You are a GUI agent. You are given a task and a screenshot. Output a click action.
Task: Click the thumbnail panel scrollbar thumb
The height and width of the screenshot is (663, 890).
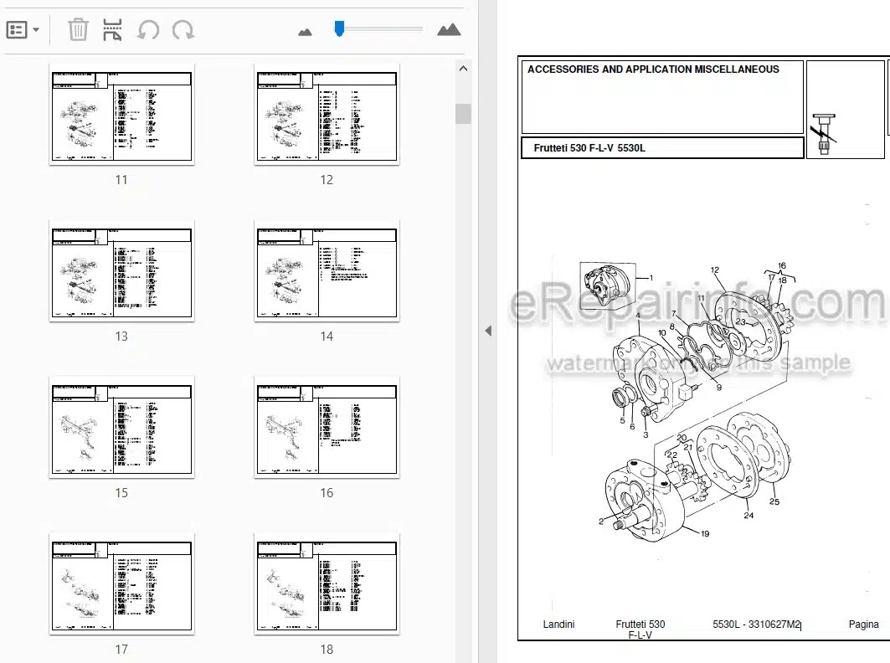pyautogui.click(x=463, y=114)
